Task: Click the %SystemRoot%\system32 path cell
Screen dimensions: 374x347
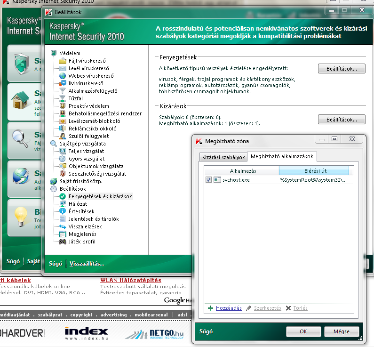Action: coord(313,180)
